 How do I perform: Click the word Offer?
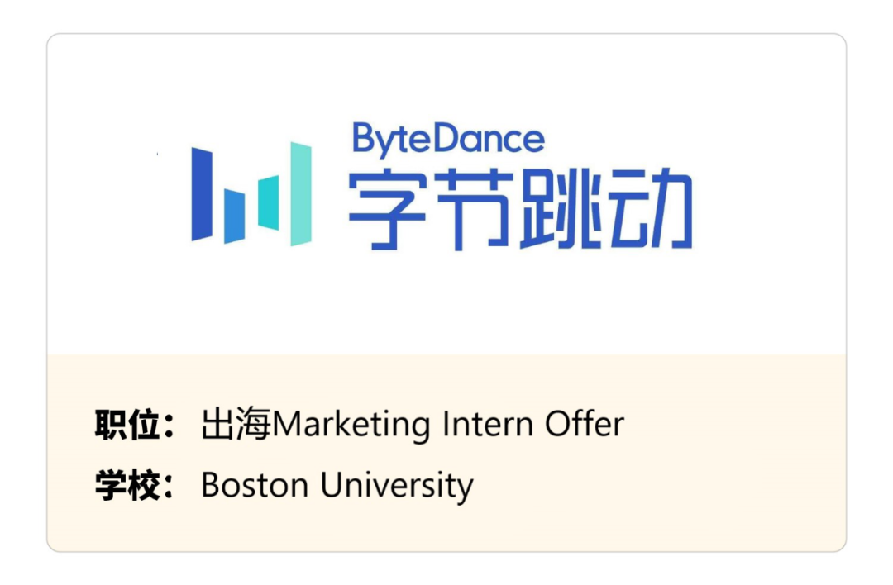coord(585,424)
